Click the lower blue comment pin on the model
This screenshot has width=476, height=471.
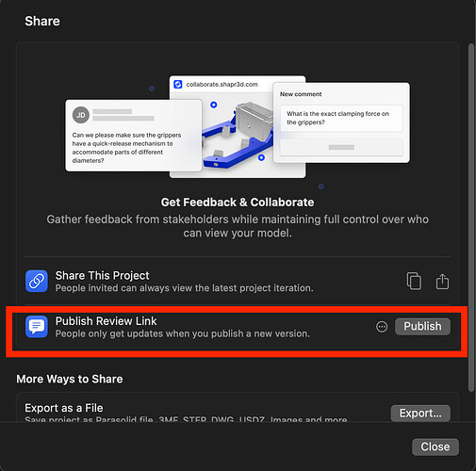[261, 157]
